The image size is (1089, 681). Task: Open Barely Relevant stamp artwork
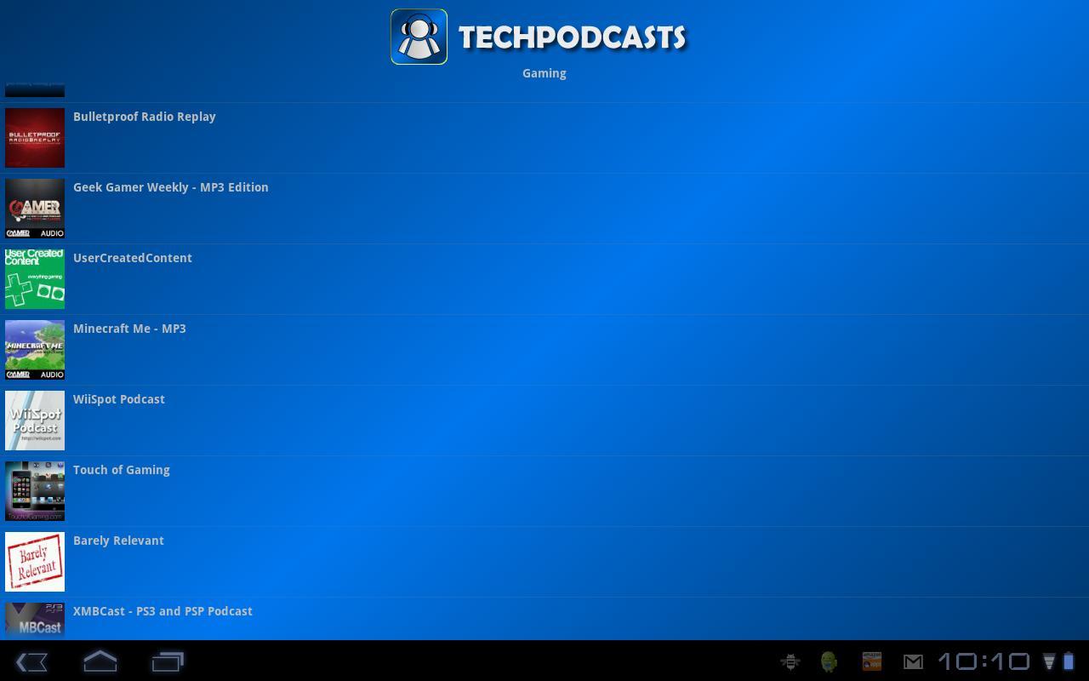click(35, 562)
